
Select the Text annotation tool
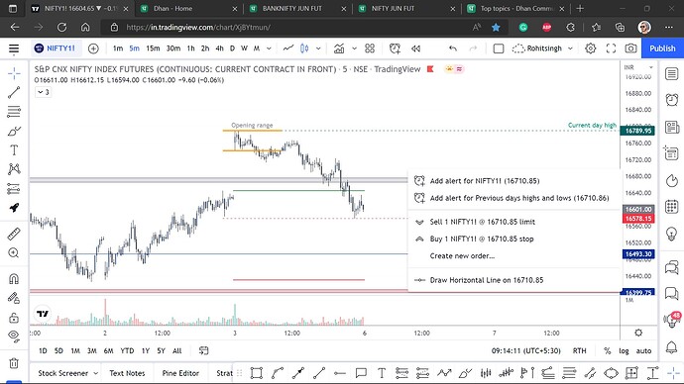click(x=14, y=150)
